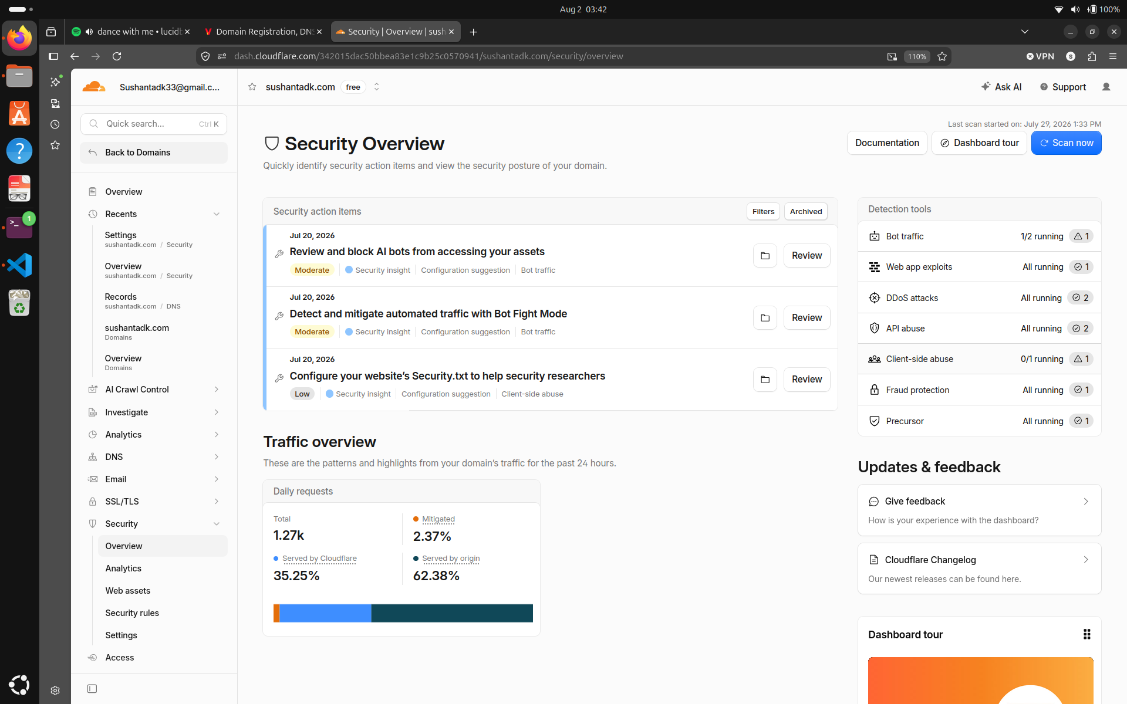1127x704 pixels.
Task: Open DDoS attacks detection tool
Action: (979, 298)
